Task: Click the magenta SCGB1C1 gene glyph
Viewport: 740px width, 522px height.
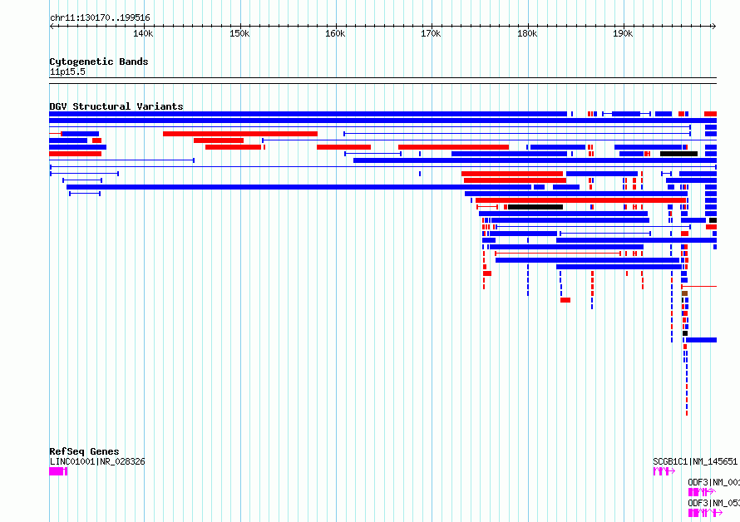Action: pos(664,471)
